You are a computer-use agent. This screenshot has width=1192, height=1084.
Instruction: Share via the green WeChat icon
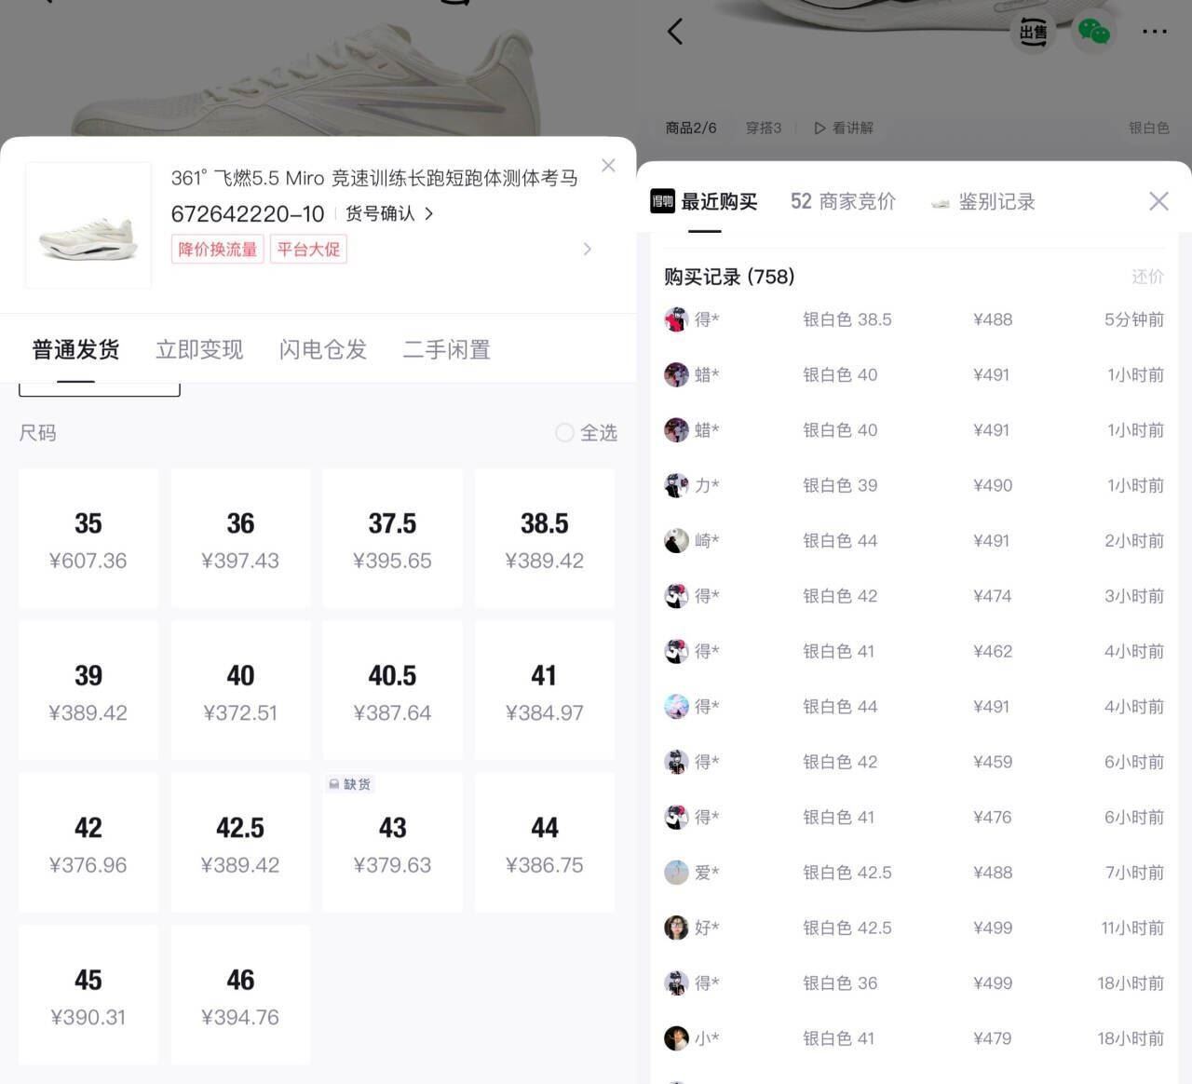coord(1093,32)
